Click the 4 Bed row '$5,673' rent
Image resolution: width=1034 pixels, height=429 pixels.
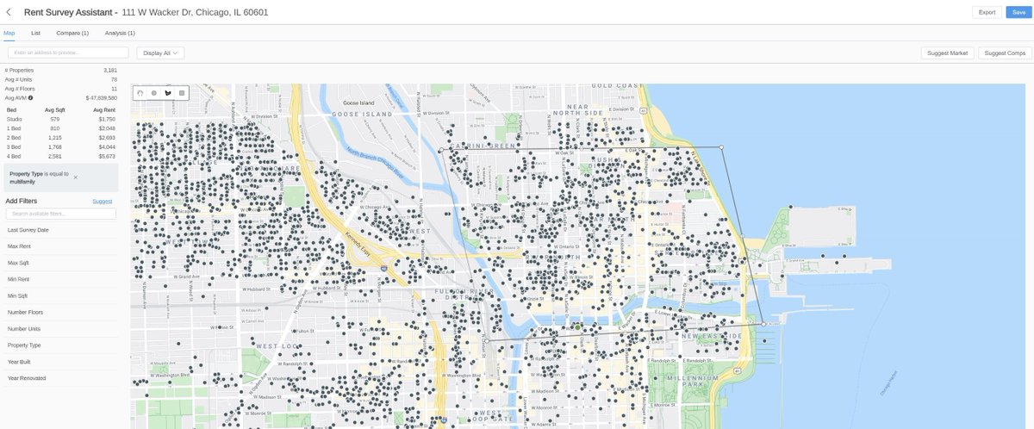[x=108, y=157]
